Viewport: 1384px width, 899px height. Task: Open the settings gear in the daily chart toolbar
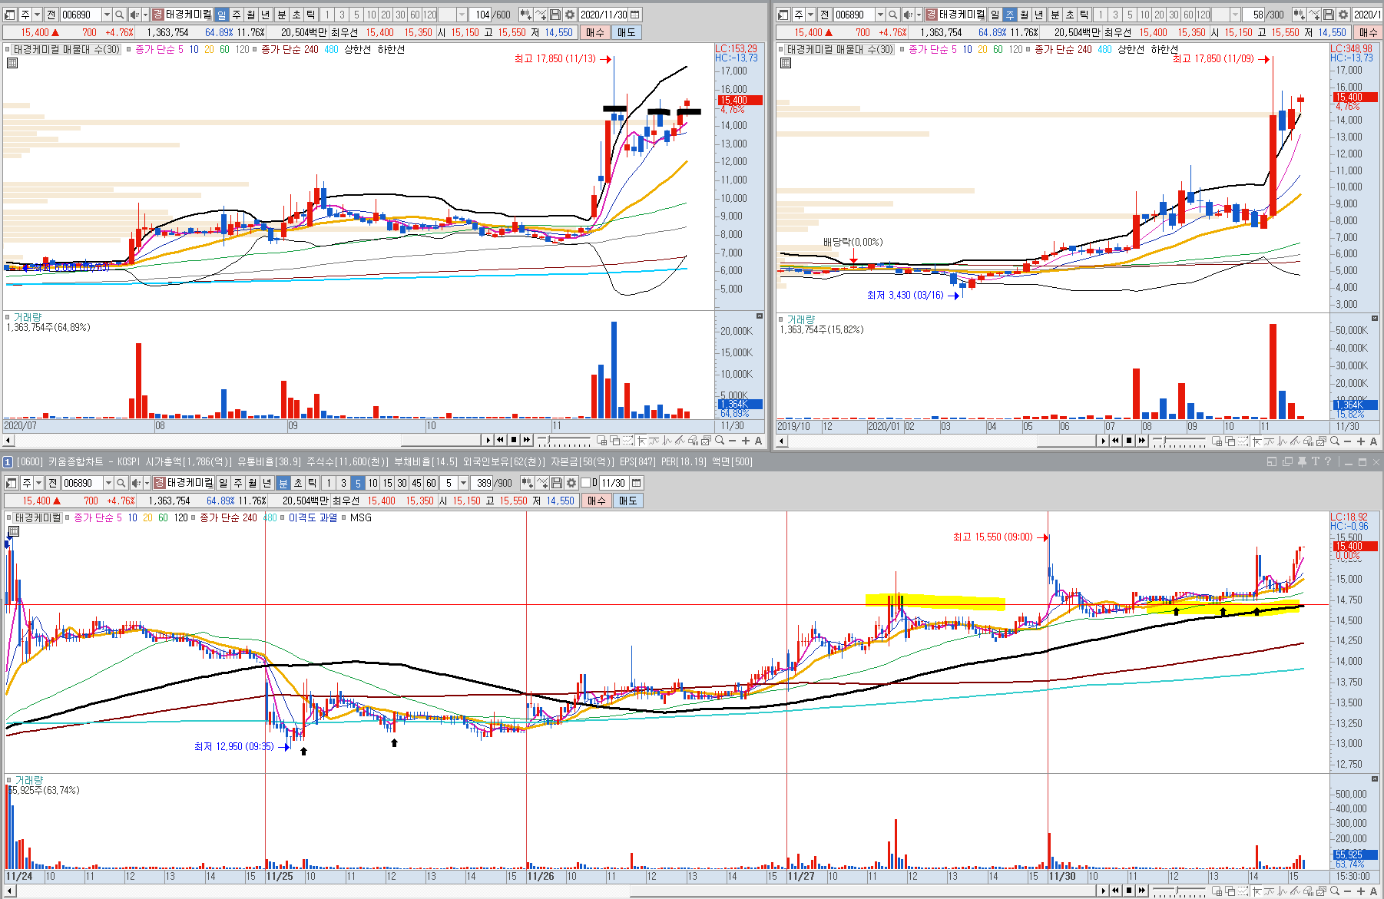pos(569,15)
